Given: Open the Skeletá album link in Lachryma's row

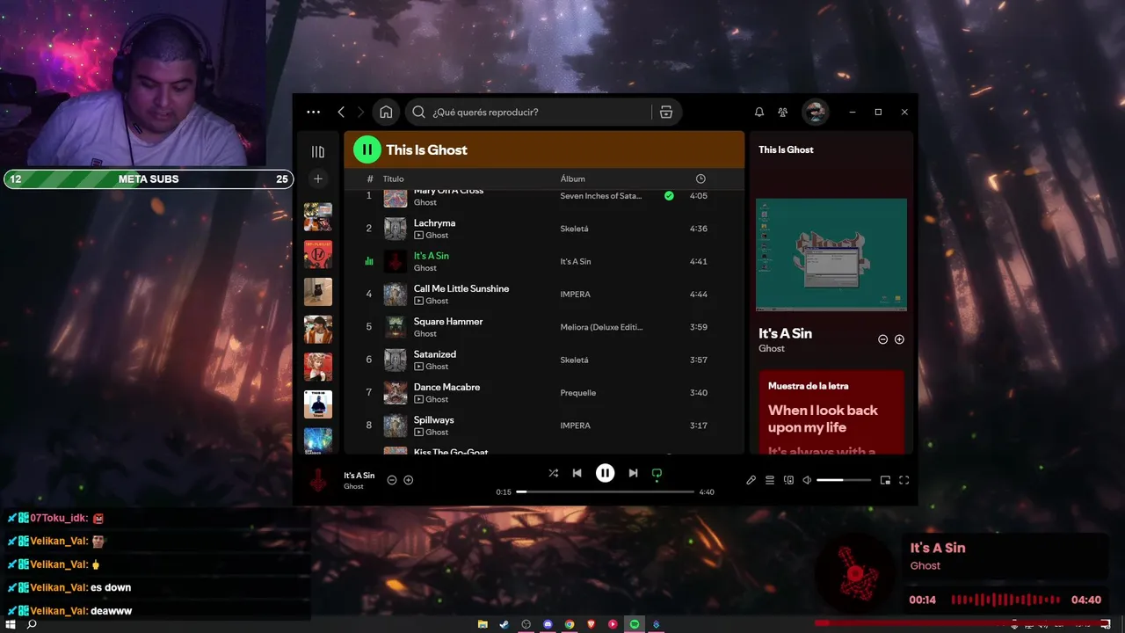Looking at the screenshot, I should pyautogui.click(x=574, y=229).
